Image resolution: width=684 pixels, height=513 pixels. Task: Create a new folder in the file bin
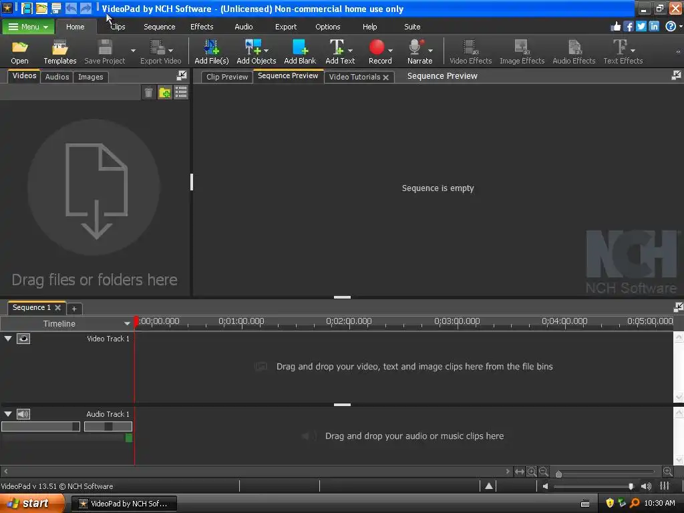tap(164, 92)
